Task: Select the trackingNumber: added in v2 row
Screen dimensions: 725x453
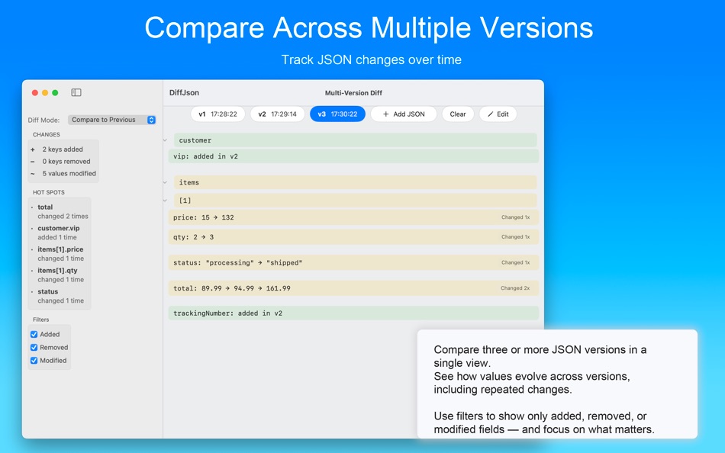Action: click(x=353, y=313)
